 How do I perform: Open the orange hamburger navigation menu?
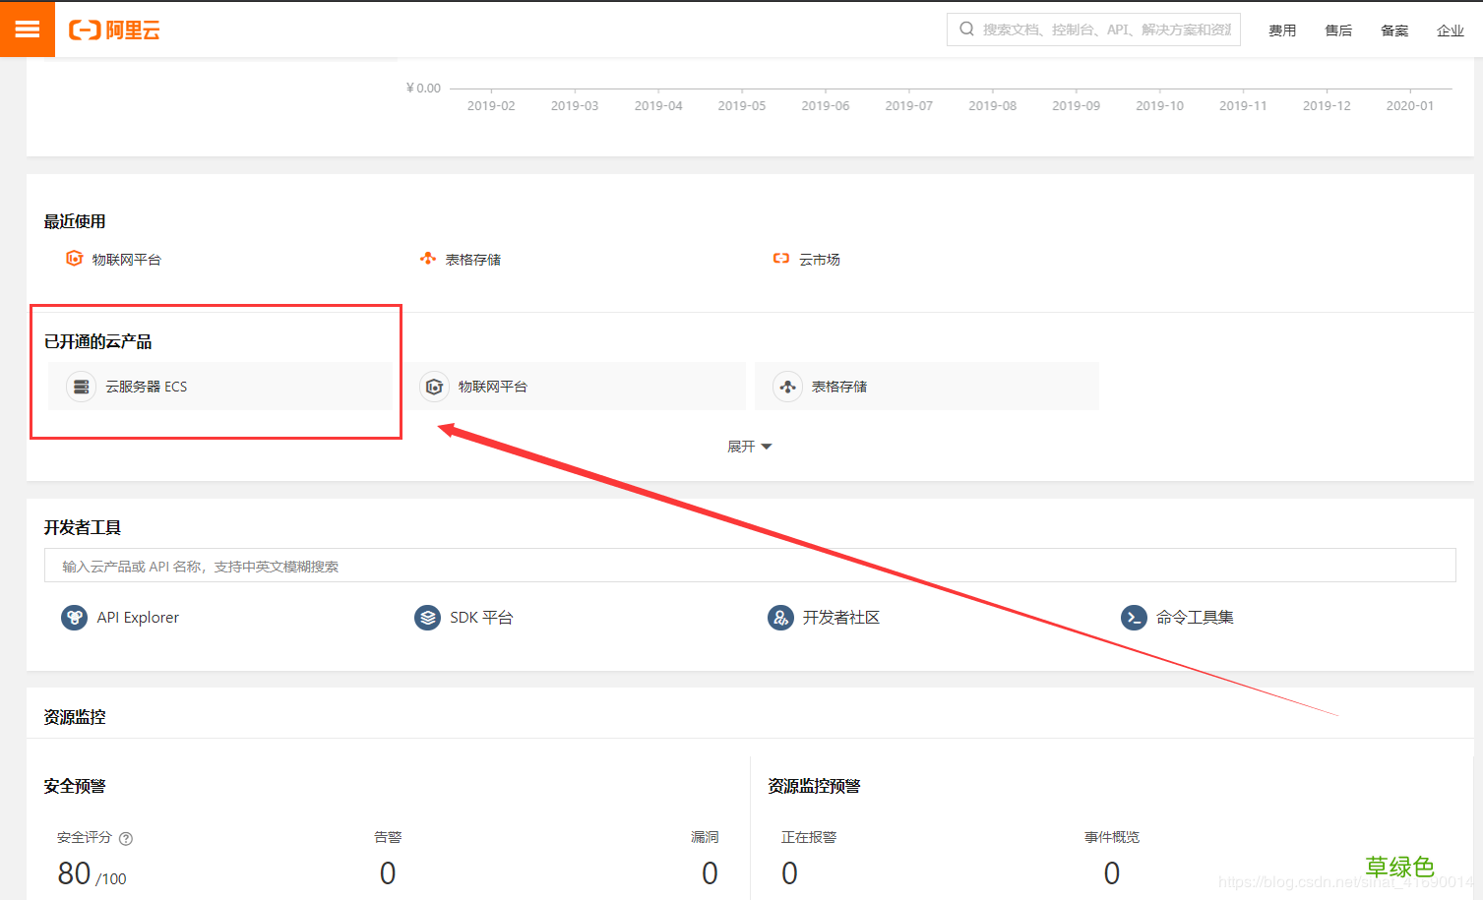coord(28,30)
